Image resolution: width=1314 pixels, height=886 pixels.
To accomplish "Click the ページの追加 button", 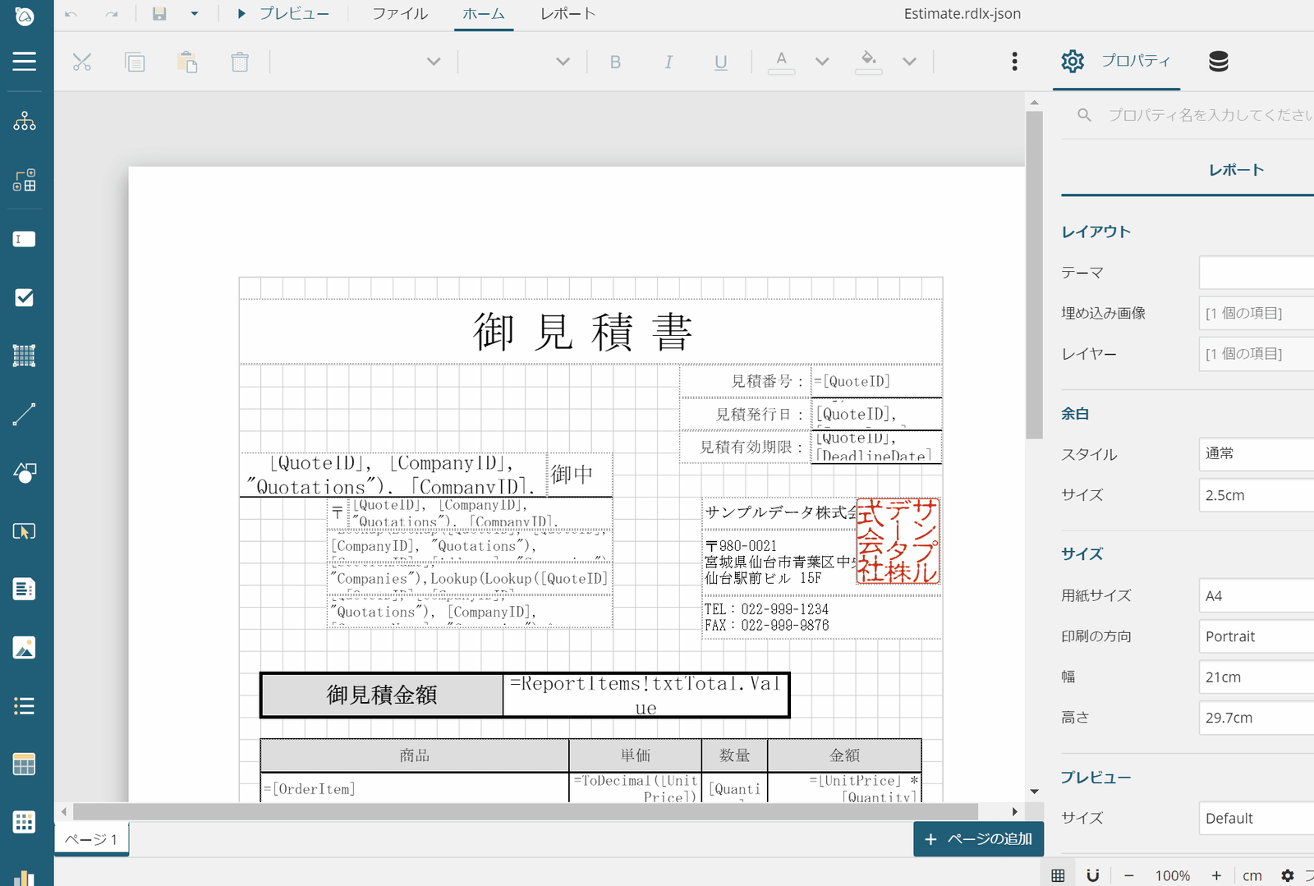I will tap(978, 839).
